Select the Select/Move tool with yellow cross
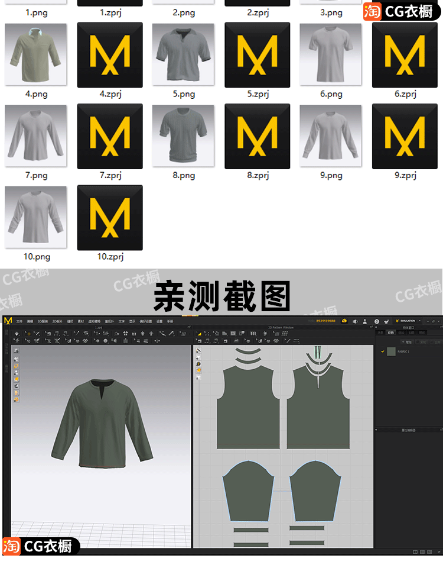This screenshot has height=568, width=443. pos(28,334)
